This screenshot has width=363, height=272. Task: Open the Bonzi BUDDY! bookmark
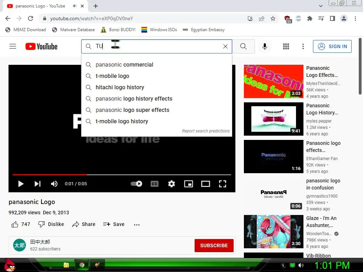pos(118,30)
